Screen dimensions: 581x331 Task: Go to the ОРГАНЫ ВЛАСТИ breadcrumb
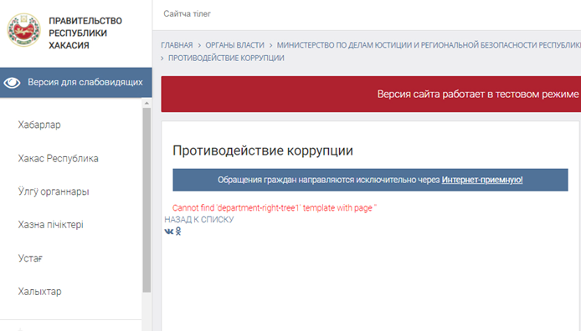point(235,45)
